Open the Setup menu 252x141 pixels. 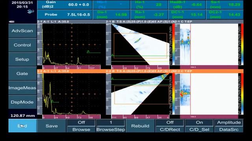pyautogui.click(x=22, y=59)
